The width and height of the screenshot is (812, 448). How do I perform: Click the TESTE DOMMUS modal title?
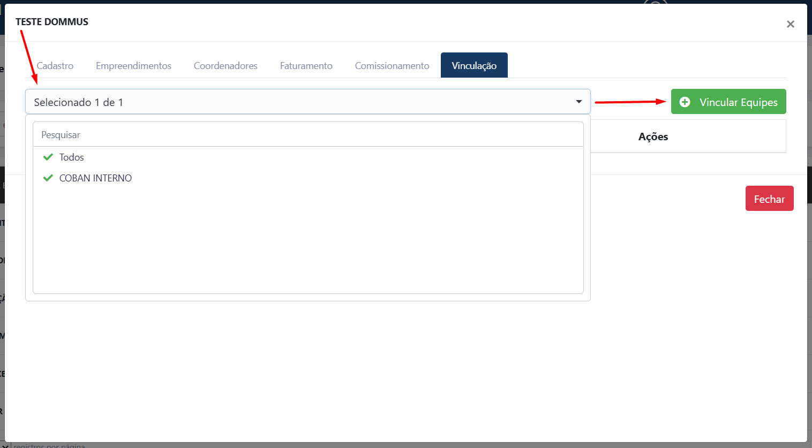[x=52, y=22]
